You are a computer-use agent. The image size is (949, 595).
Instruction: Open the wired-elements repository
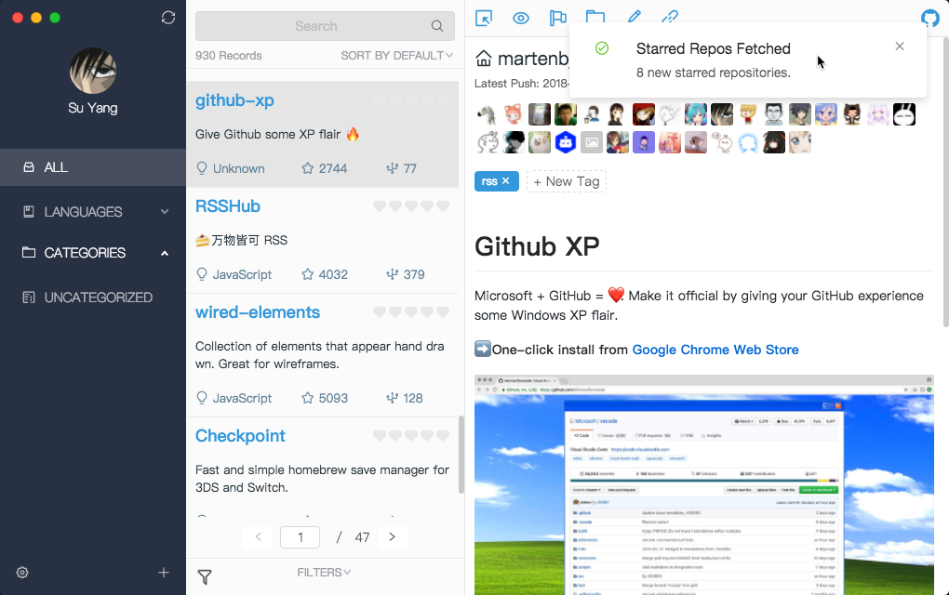[257, 312]
